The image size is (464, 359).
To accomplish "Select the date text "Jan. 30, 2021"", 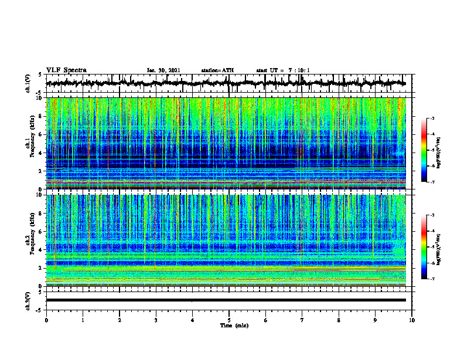I will tap(163, 70).
